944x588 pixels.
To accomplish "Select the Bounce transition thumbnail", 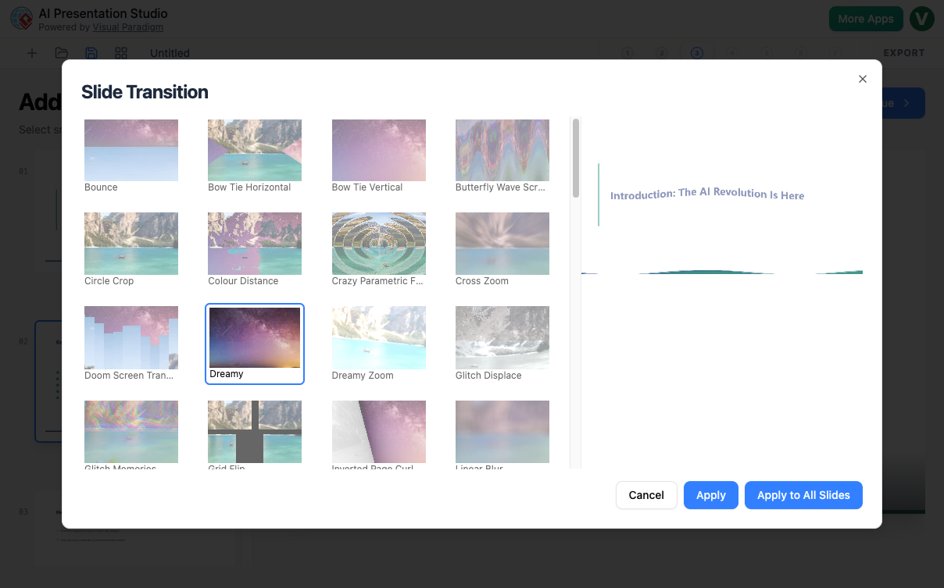I will point(131,150).
